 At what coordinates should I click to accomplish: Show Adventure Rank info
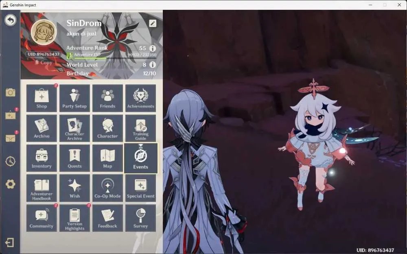153,48
